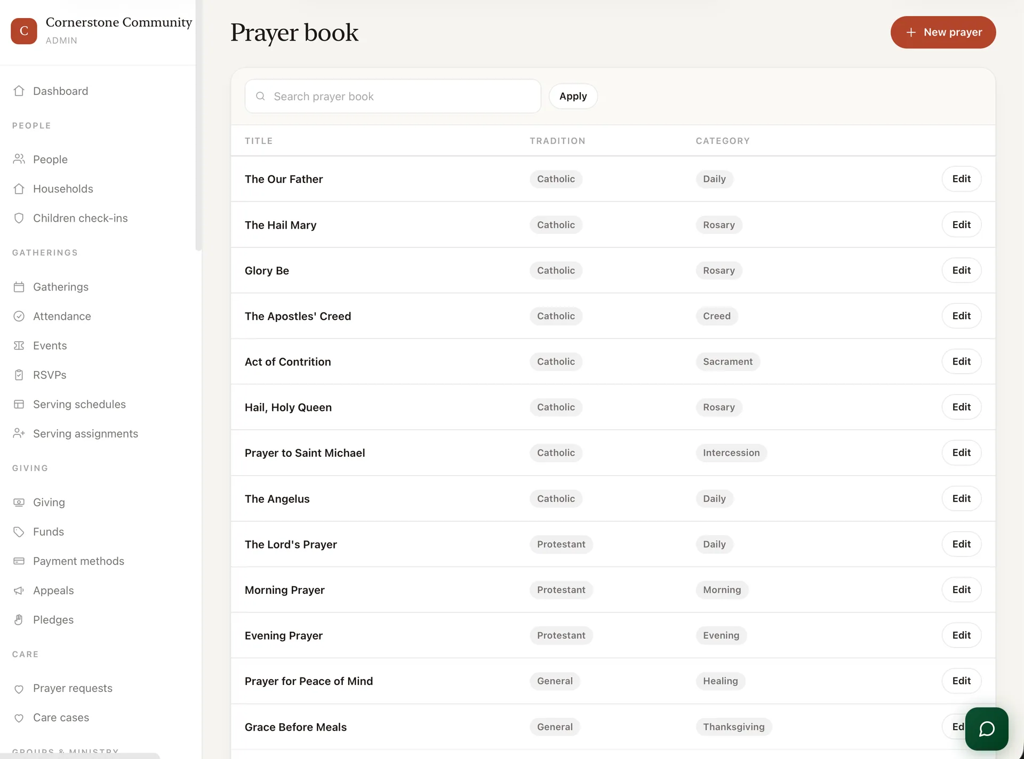The height and width of the screenshot is (759, 1024).
Task: Click the Households house icon
Action: (19, 189)
